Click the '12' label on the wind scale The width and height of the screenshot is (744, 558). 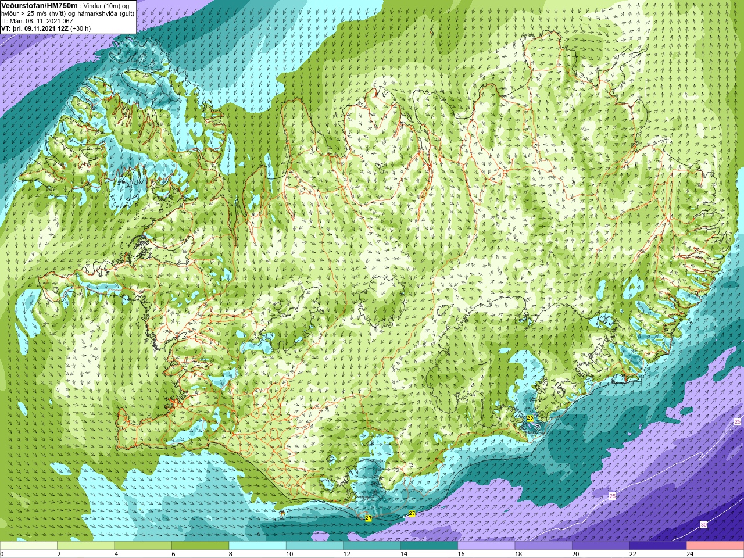tap(346, 554)
